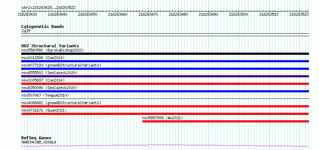
Task: Open variant nsv4731671 (Quan2021) label
Action: [44, 110]
